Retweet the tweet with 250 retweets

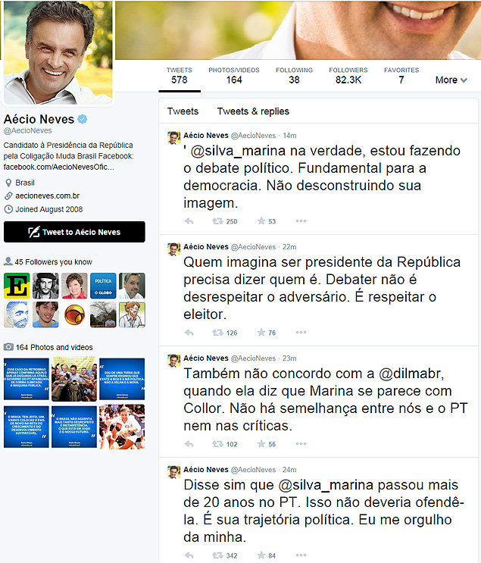pyautogui.click(x=217, y=221)
